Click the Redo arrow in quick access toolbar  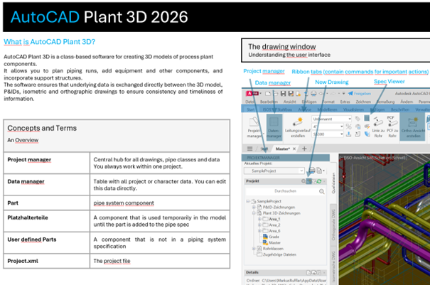click(333, 94)
